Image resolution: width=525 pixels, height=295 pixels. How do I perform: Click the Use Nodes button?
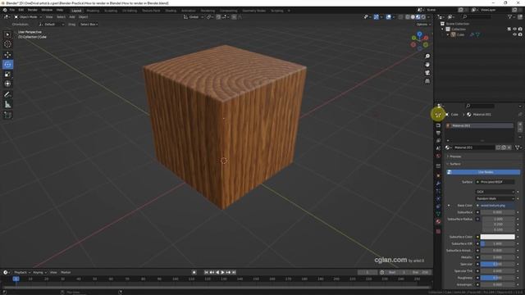coord(483,172)
